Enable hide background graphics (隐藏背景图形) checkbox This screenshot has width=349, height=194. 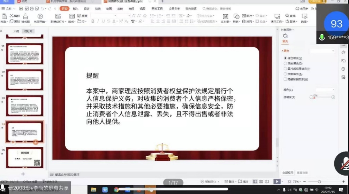pyautogui.click(x=286, y=79)
